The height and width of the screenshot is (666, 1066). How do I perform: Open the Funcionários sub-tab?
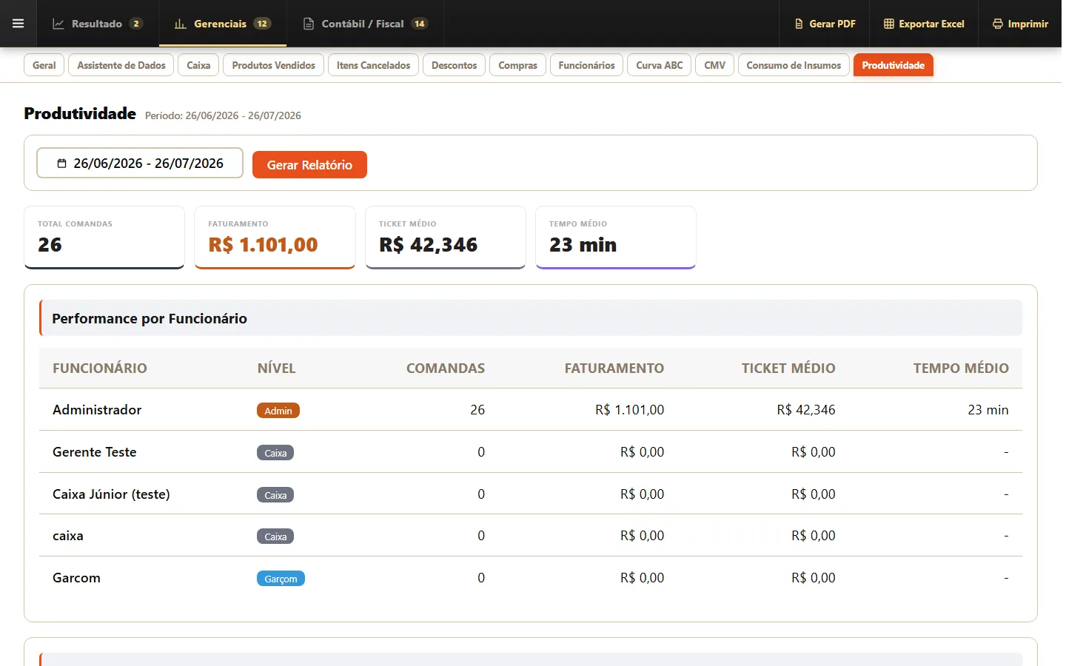586,65
